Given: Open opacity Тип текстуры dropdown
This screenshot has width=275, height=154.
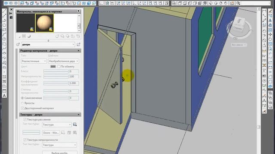Looking at the screenshot, I should click(59, 145).
